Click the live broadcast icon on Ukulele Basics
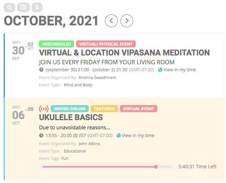Image resolution: width=226 pixels, height=183 pixels. click(x=44, y=109)
